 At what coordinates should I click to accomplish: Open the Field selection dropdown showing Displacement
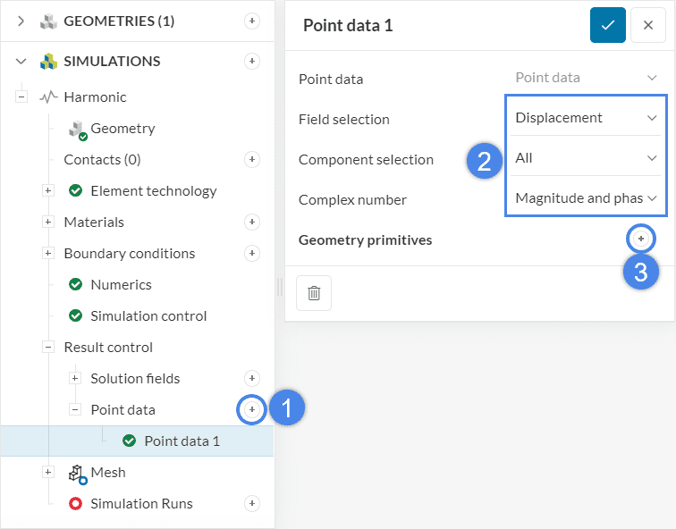586,117
